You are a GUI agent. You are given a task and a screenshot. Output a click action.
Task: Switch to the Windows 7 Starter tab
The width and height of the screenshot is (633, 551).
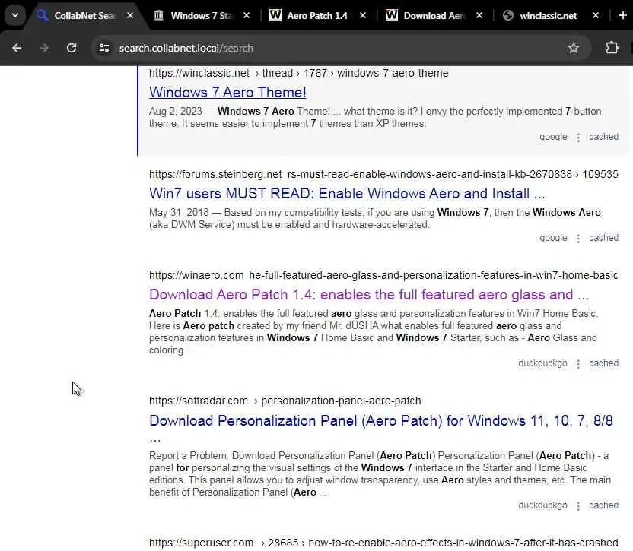[x=201, y=16]
